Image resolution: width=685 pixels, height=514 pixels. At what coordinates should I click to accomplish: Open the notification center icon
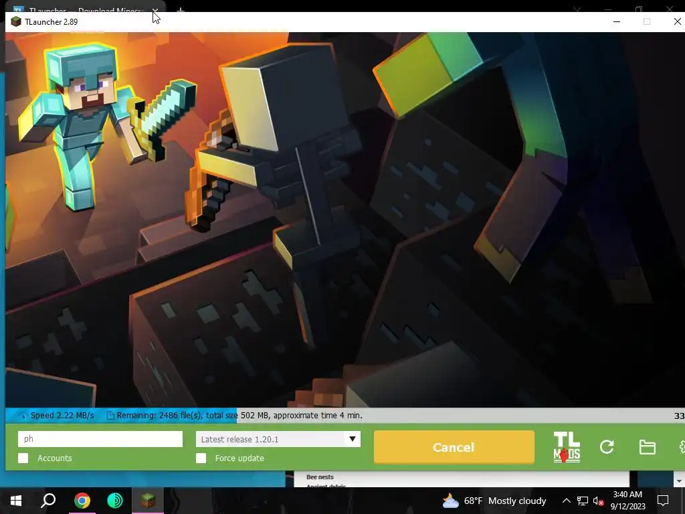[663, 501]
